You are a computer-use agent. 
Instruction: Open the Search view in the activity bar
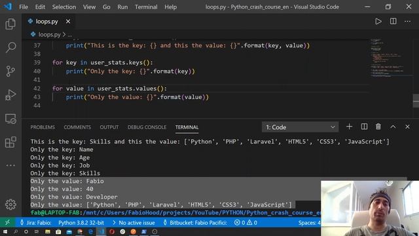click(x=10, y=47)
